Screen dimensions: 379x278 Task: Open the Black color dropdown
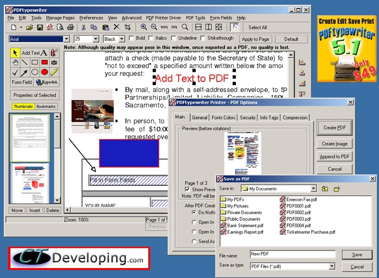pyautogui.click(x=122, y=39)
